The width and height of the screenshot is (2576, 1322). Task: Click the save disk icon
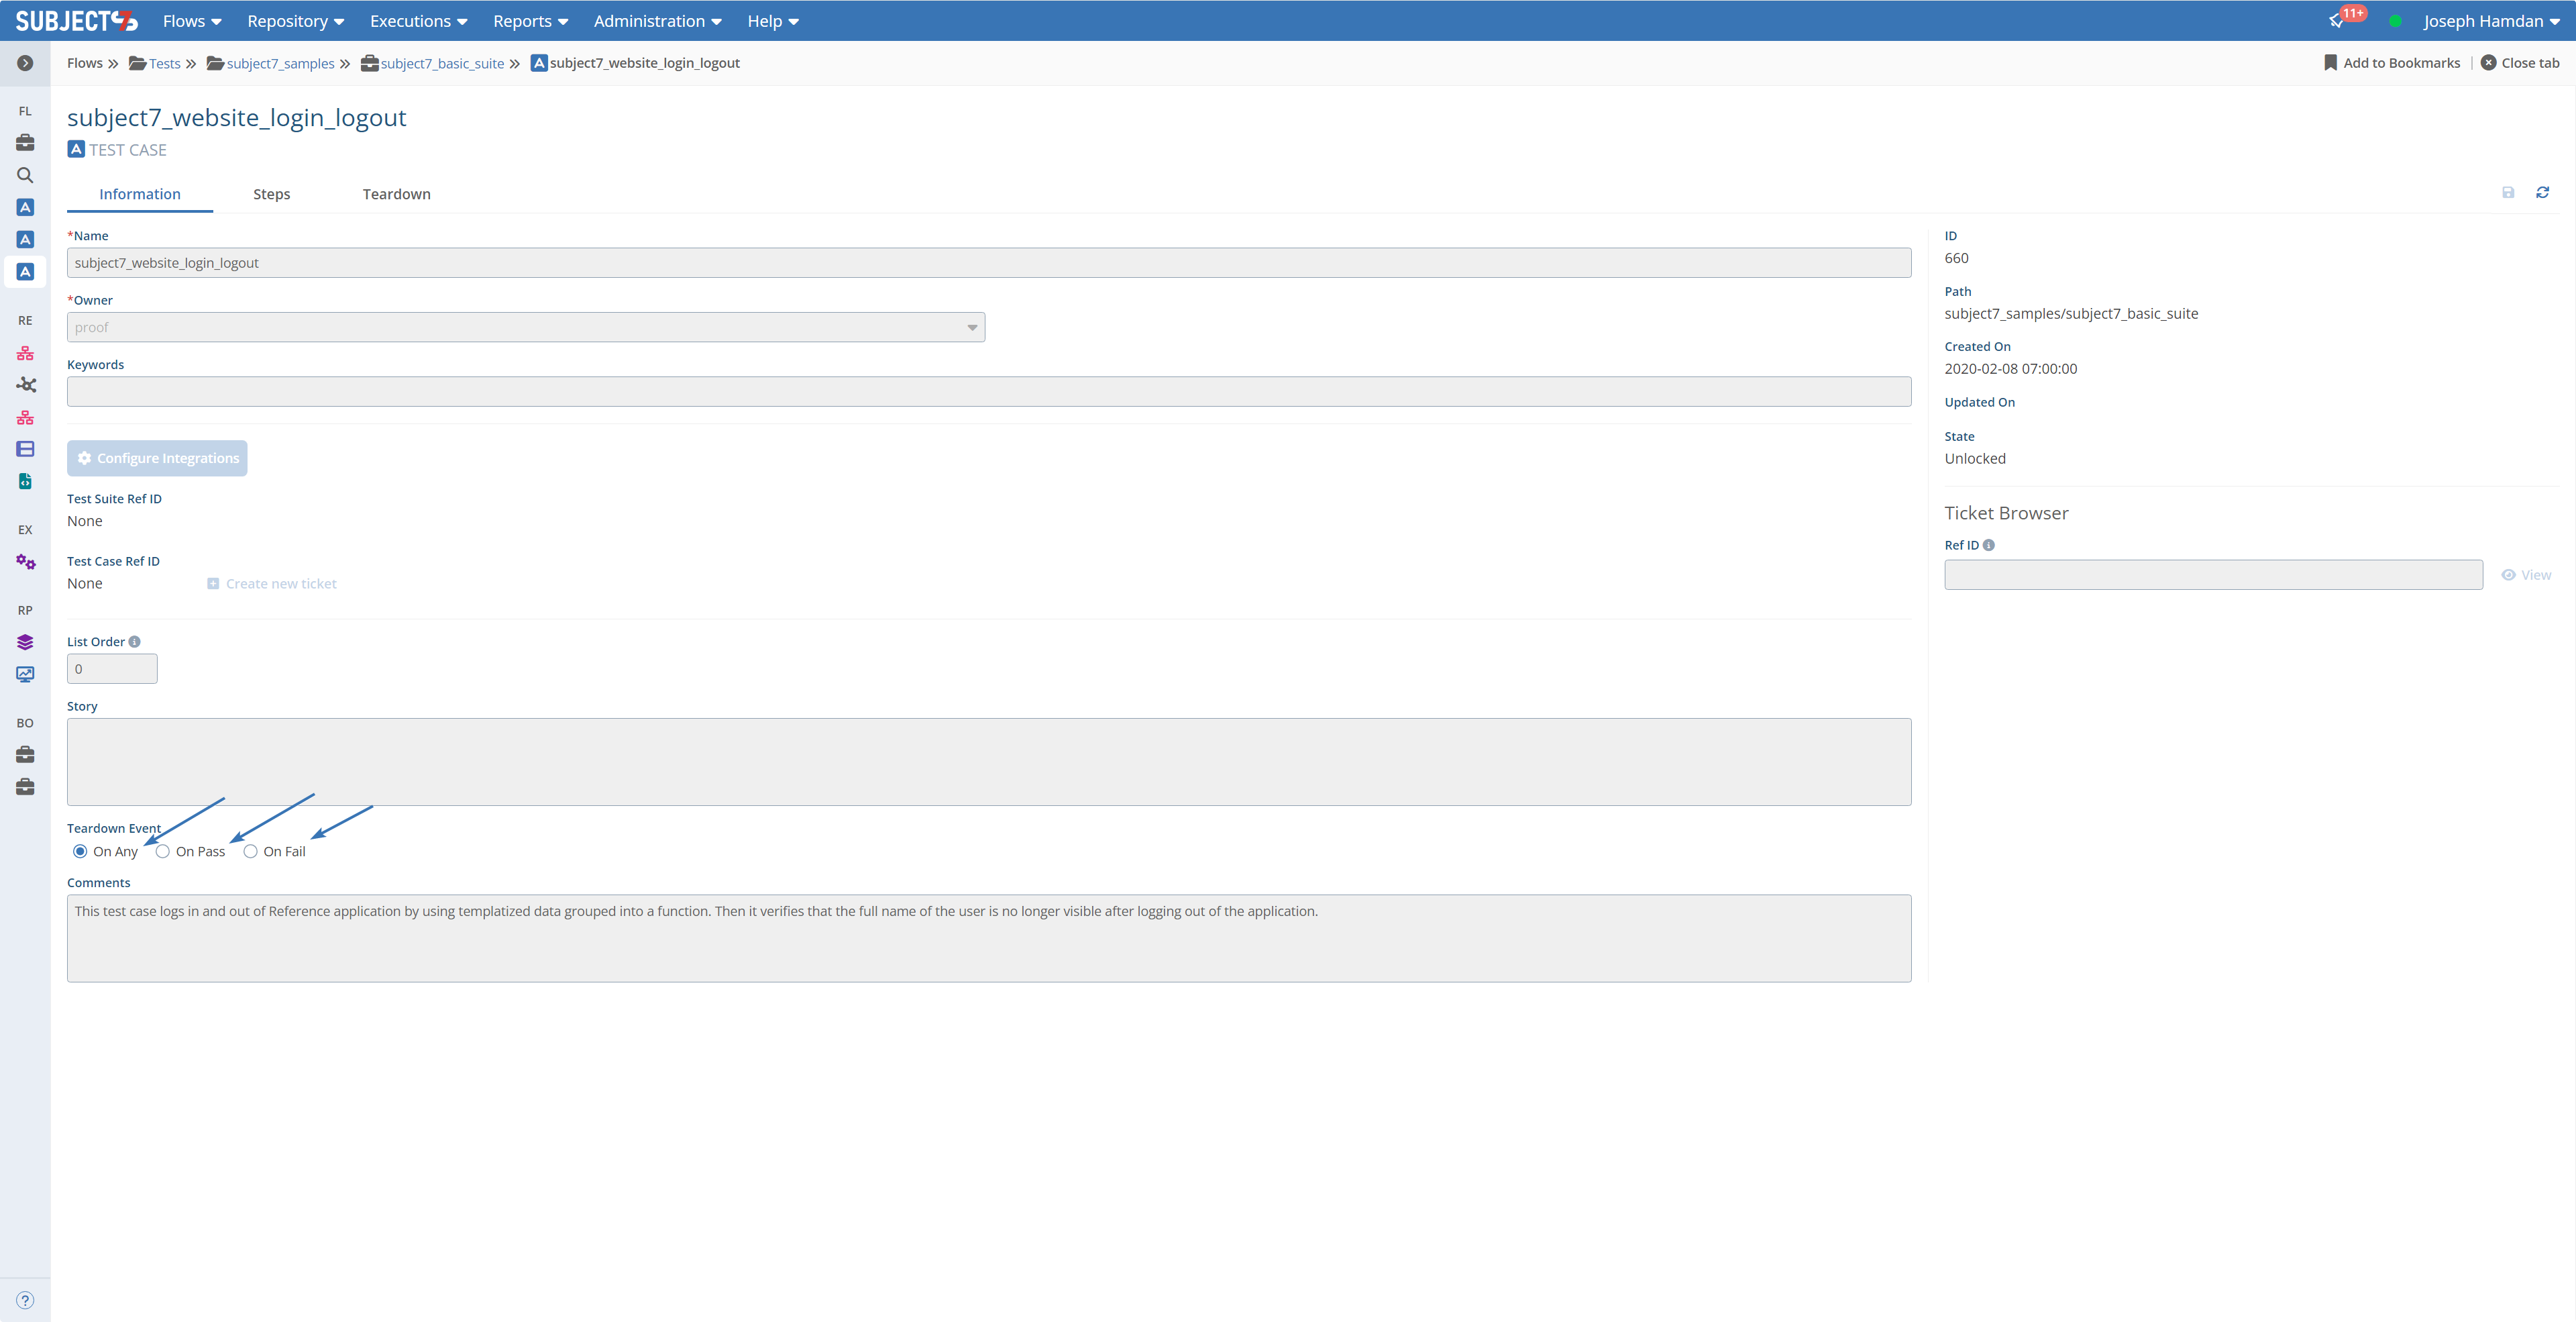[x=2508, y=192]
